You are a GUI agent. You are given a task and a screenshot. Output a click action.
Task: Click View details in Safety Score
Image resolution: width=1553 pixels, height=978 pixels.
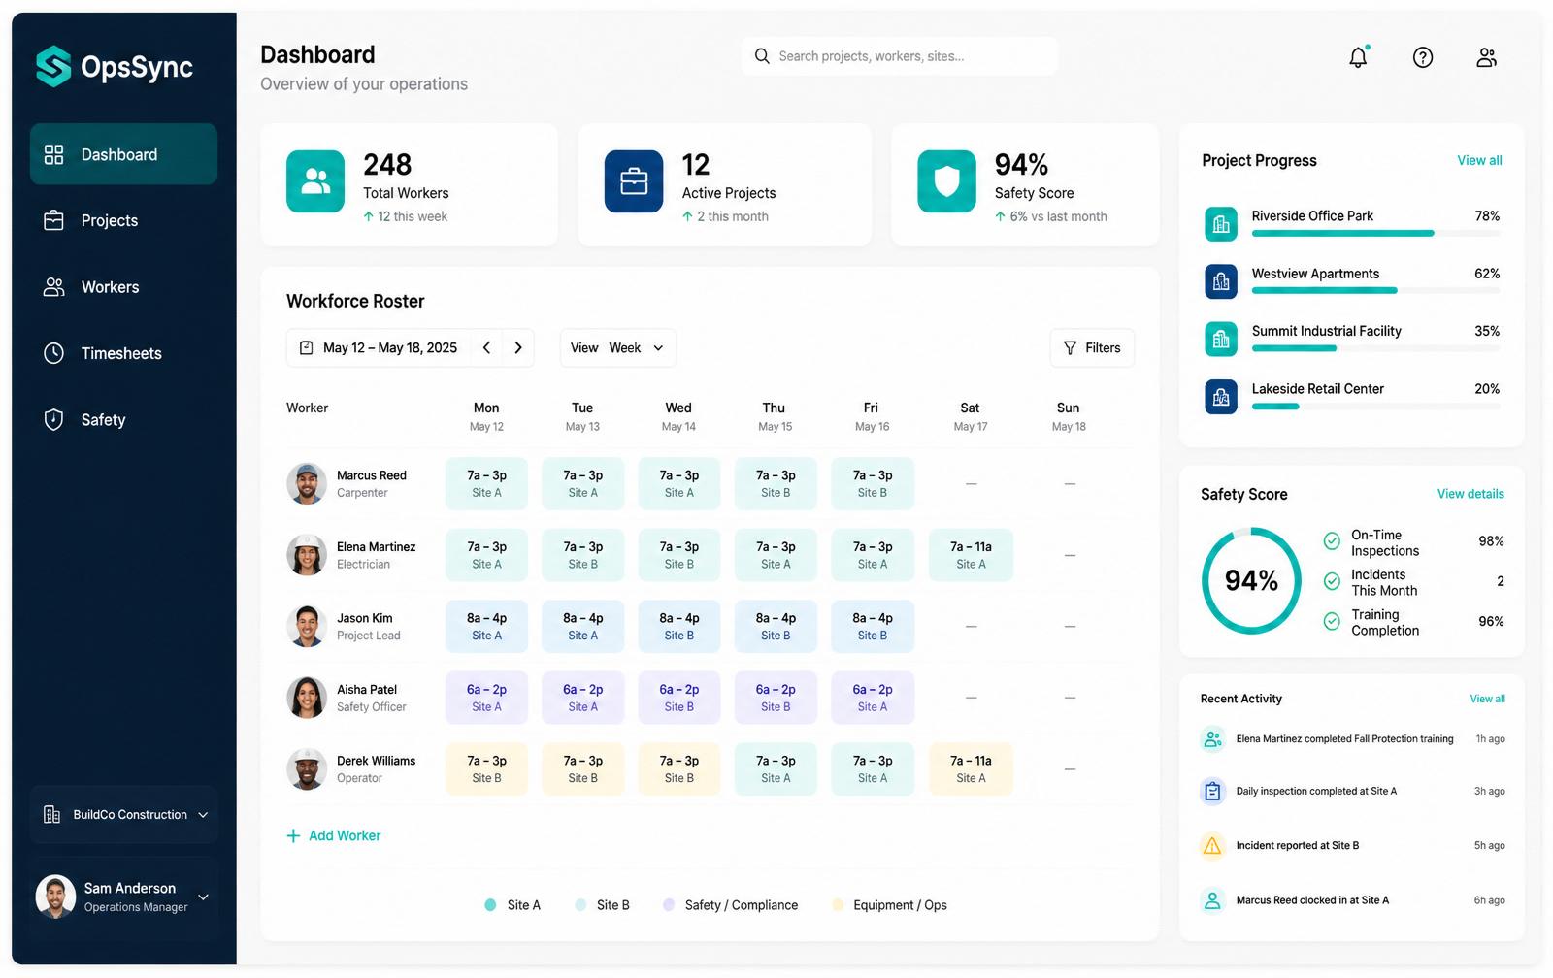[x=1470, y=494]
